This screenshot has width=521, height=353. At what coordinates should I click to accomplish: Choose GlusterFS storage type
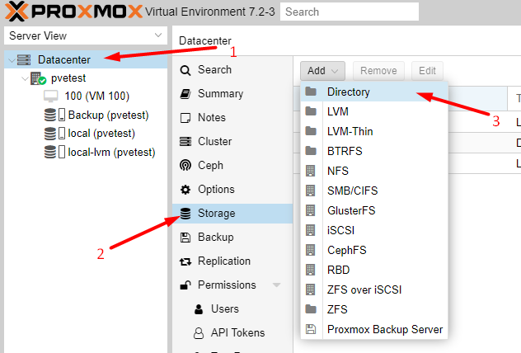pos(374,210)
